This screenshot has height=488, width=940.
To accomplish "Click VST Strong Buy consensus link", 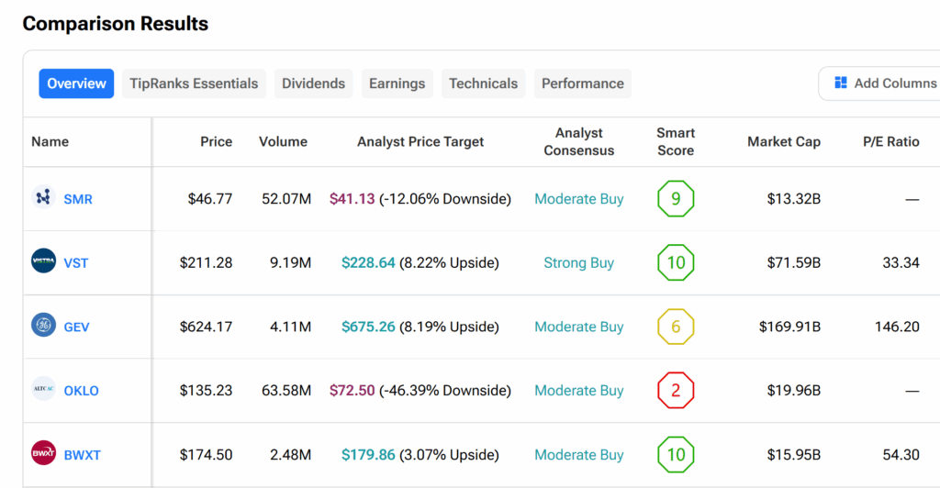I will [579, 263].
